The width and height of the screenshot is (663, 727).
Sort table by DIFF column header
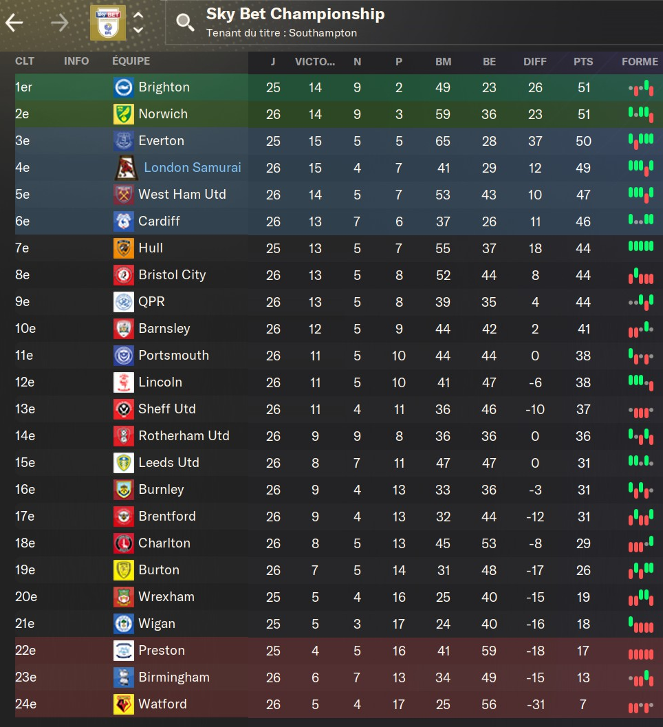[534, 61]
